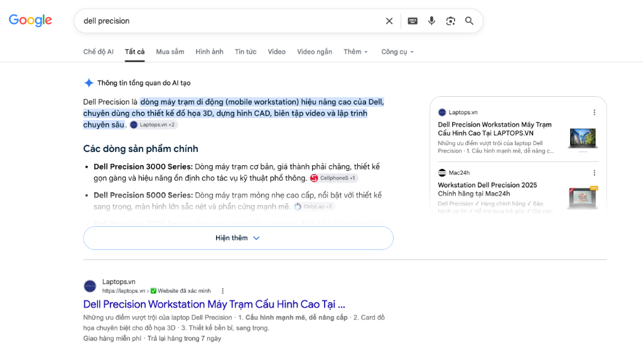643x348 pixels.
Task: Open the OnlyLap +2 source chip
Action: point(314,207)
